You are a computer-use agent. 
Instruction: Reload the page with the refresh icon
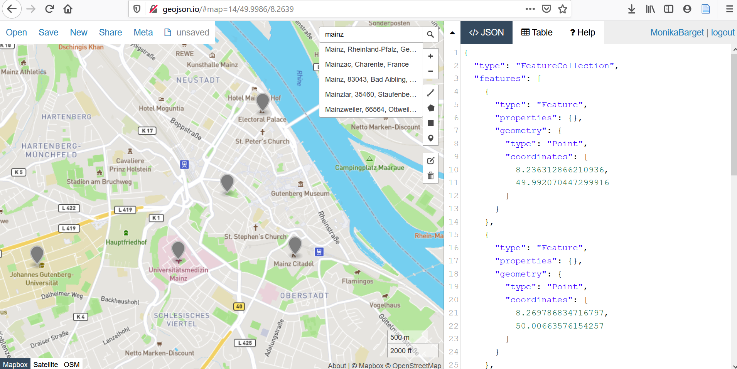pyautogui.click(x=49, y=9)
